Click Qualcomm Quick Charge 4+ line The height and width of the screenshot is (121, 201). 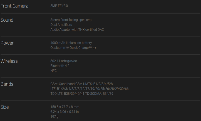tap(73, 48)
